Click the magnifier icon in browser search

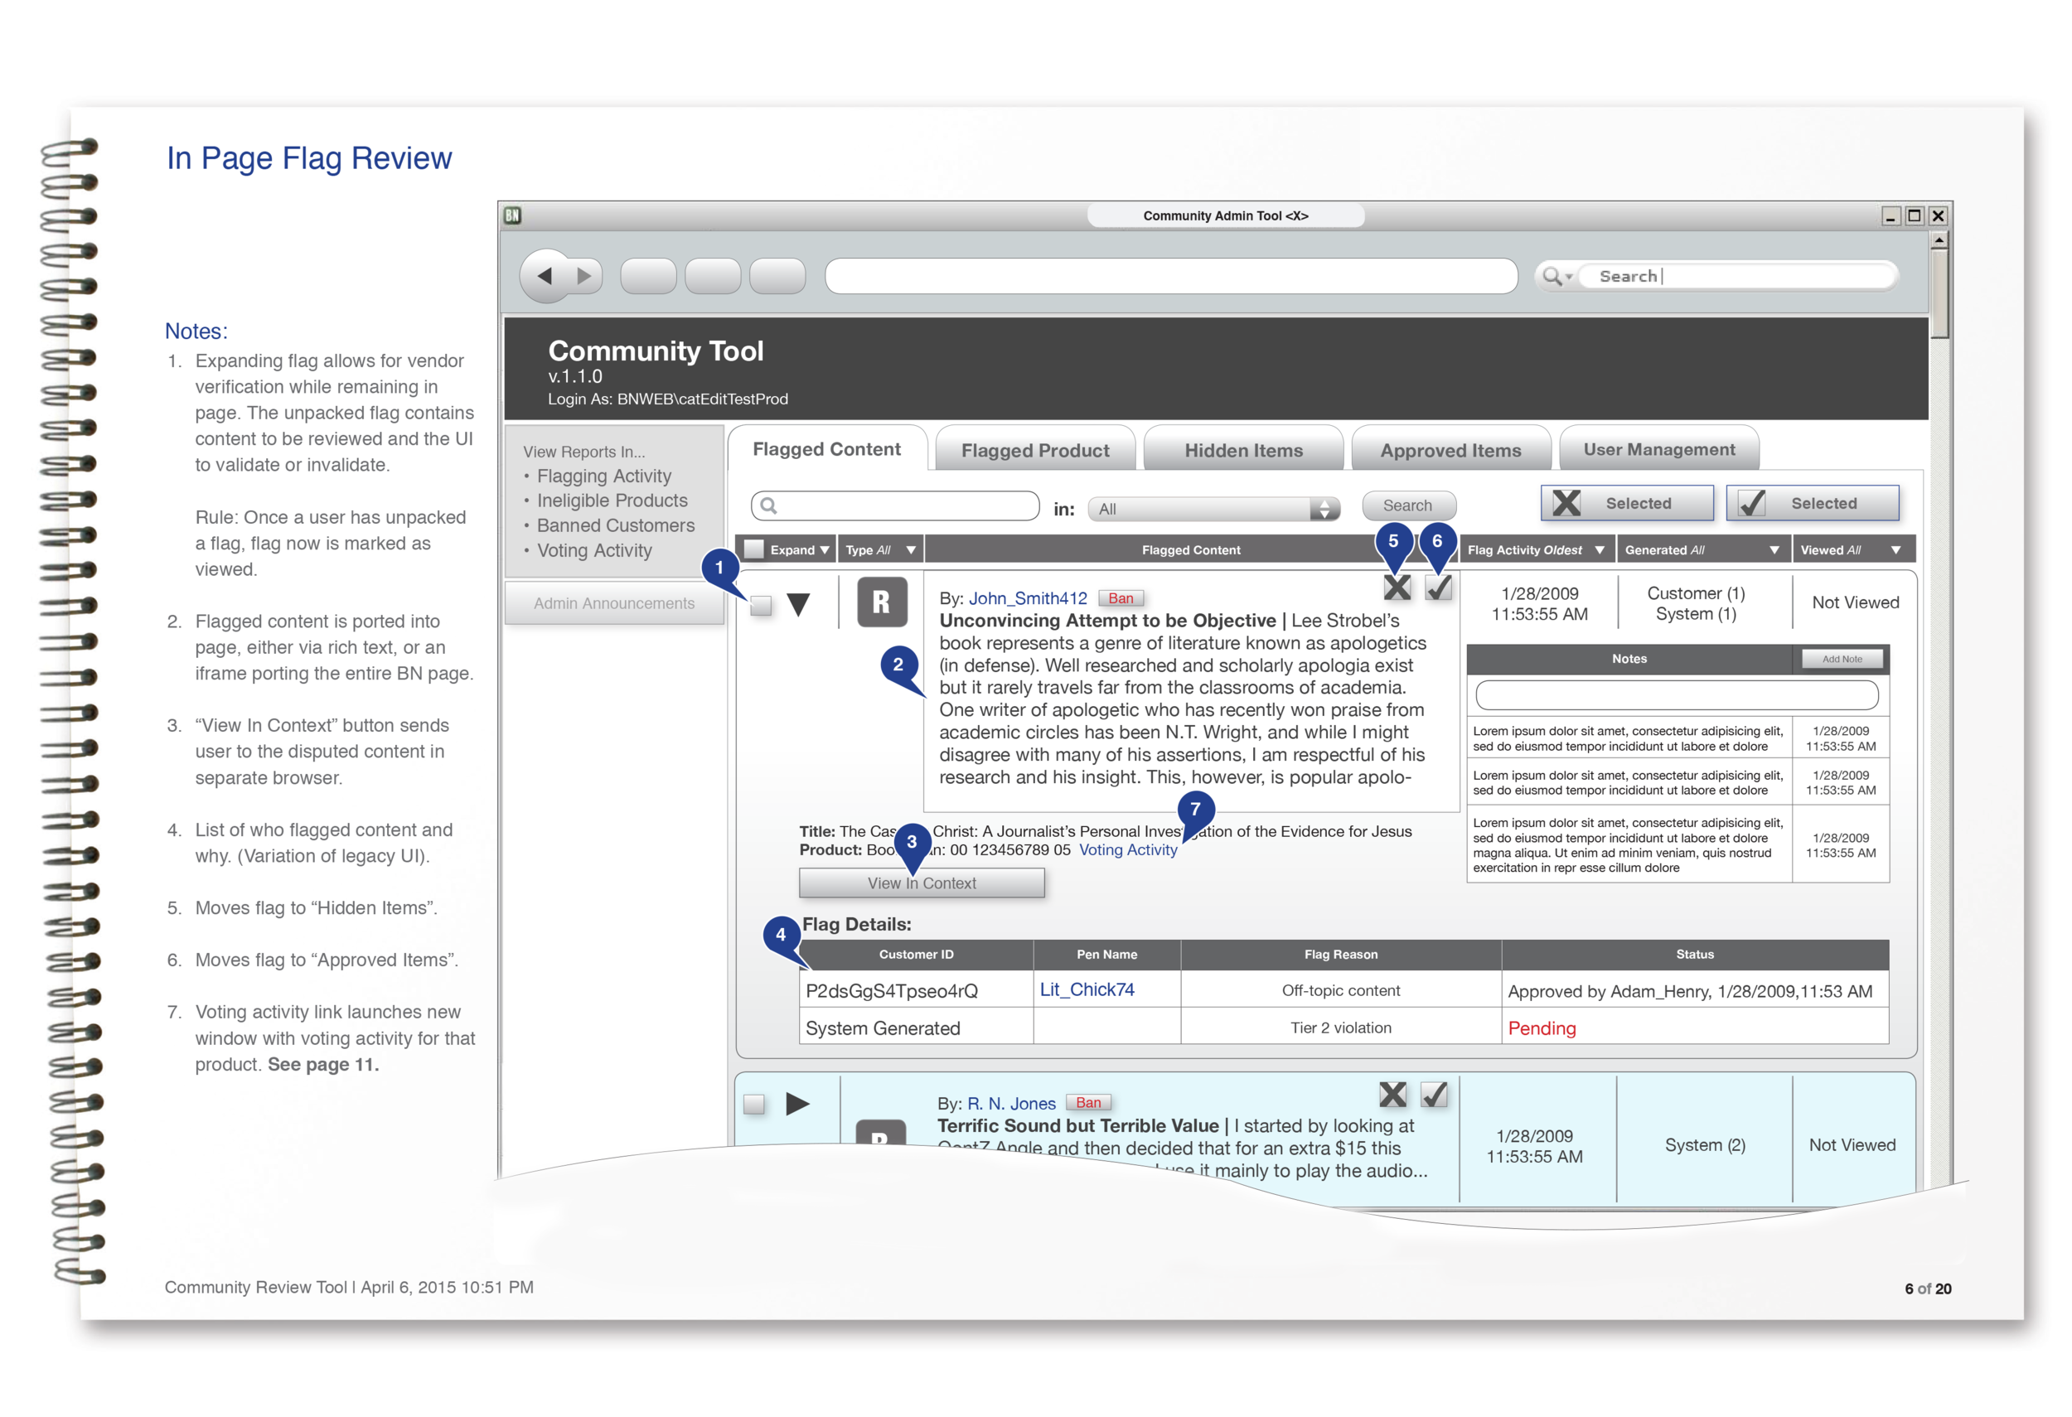1552,276
